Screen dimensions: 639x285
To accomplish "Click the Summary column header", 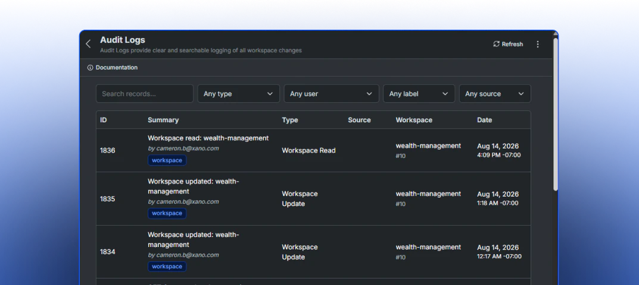I will tap(163, 120).
